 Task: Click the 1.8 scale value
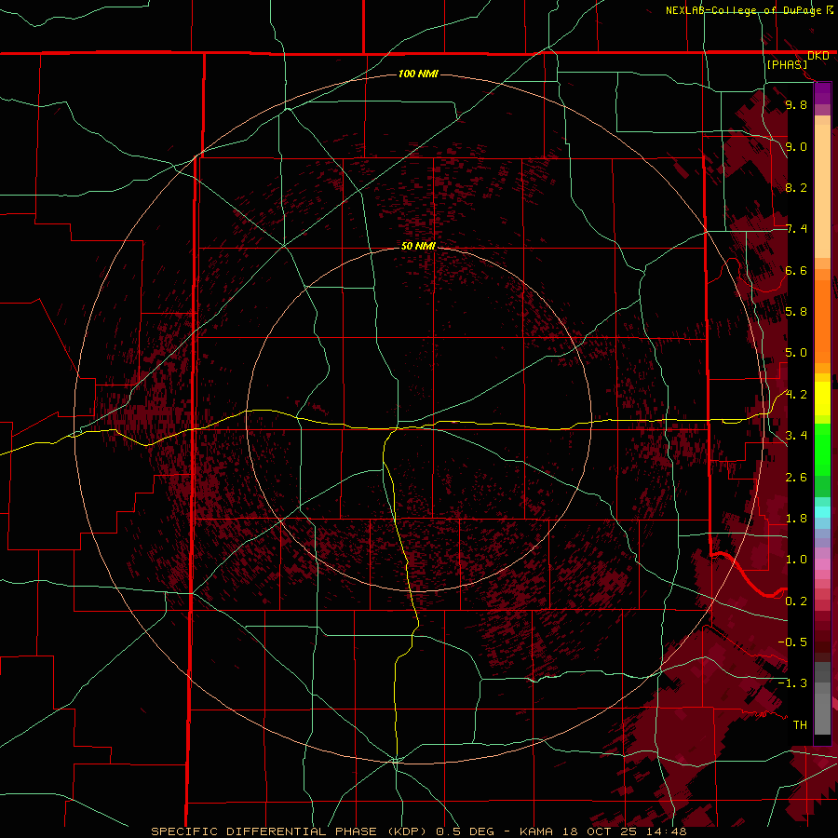tap(796, 519)
